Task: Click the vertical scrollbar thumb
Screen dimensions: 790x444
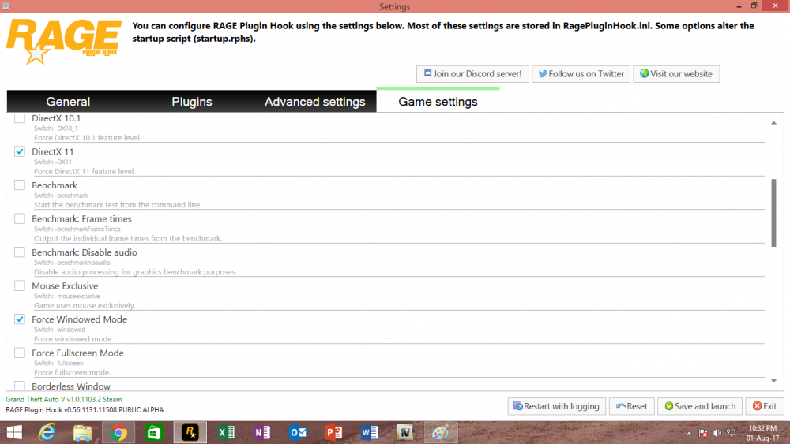Action: coord(773,213)
